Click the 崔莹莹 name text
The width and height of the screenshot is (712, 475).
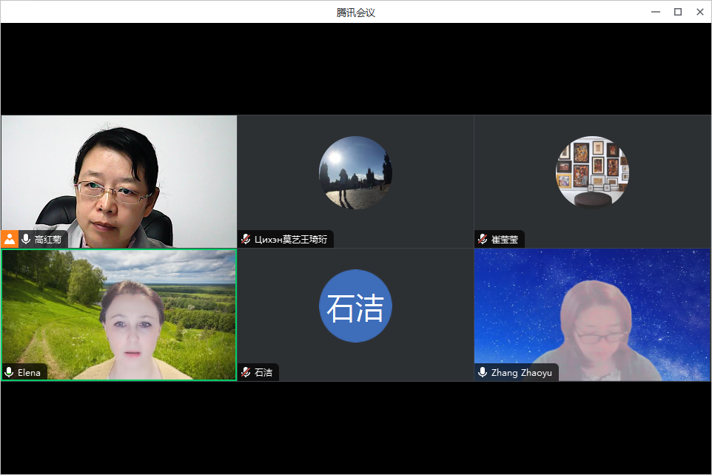505,240
